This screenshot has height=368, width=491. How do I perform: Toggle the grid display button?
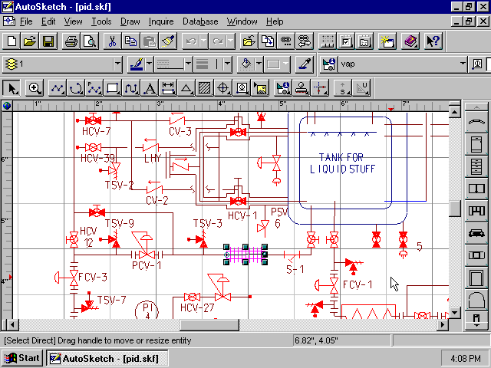pos(328,41)
